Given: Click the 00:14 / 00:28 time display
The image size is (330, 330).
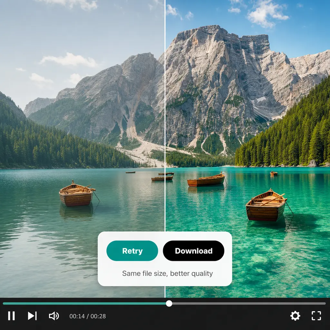Looking at the screenshot, I should pyautogui.click(x=88, y=316).
